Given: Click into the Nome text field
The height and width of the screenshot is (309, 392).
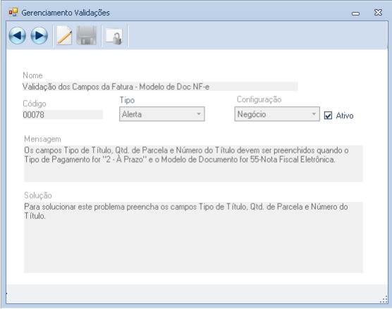Looking at the screenshot, I should point(160,87).
